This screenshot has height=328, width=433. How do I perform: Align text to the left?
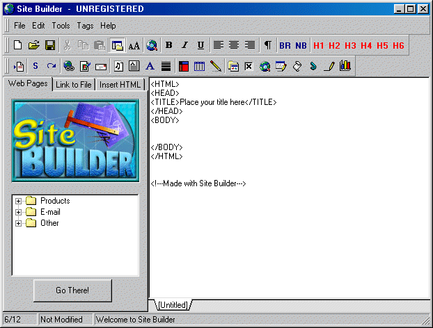point(218,45)
